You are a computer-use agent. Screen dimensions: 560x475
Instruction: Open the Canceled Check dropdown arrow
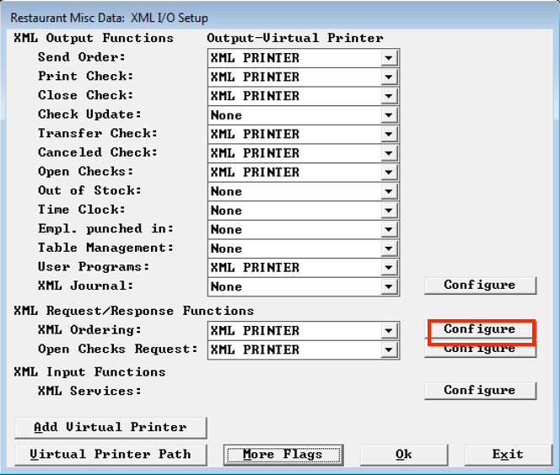[x=389, y=153]
